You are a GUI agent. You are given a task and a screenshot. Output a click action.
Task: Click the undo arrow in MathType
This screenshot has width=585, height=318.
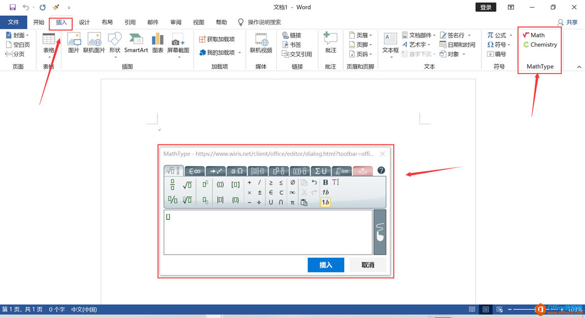pyautogui.click(x=314, y=182)
